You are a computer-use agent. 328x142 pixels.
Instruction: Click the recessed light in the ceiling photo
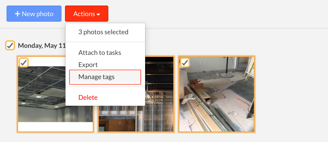pos(38,96)
